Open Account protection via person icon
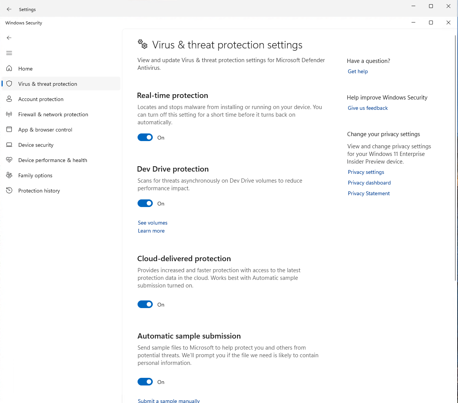Image resolution: width=458 pixels, height=403 pixels. 10,99
